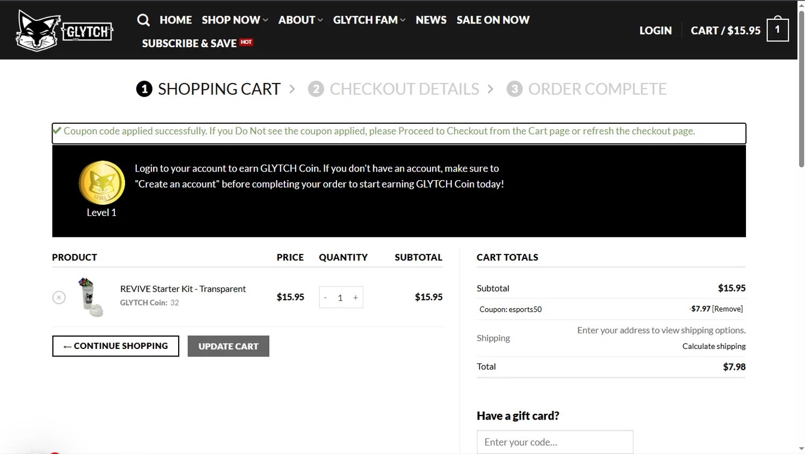805x454 pixels.
Task: Click the REVIVE Starter Kit product thumbnail
Action: [x=90, y=297]
